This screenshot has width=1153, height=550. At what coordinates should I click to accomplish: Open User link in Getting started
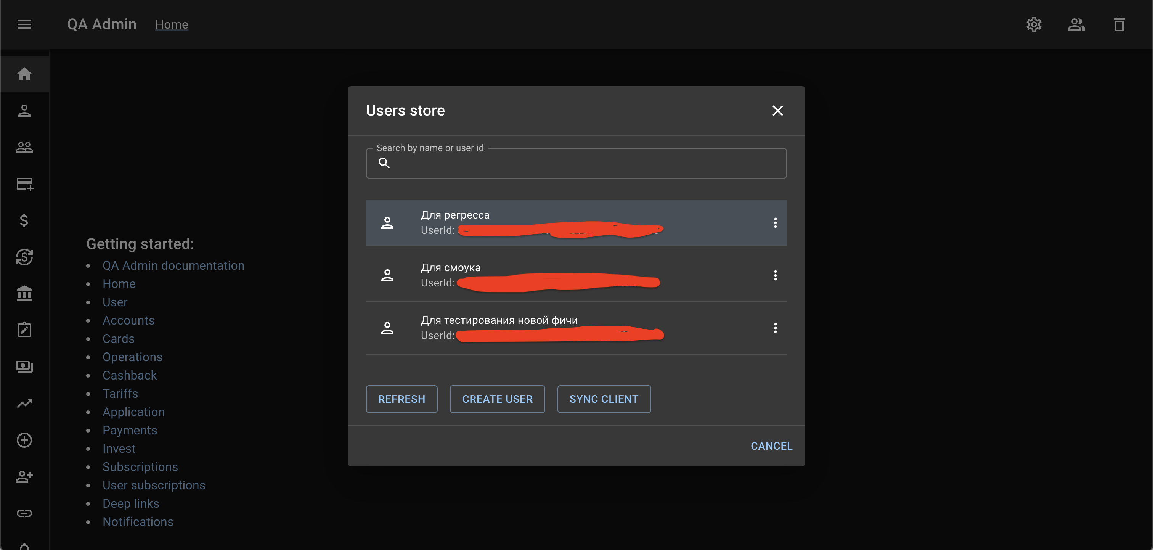pos(115,302)
